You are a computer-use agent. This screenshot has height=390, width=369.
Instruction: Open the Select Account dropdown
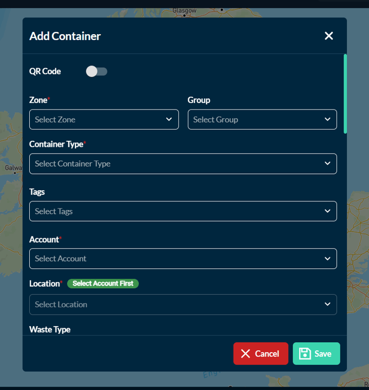[176, 259]
